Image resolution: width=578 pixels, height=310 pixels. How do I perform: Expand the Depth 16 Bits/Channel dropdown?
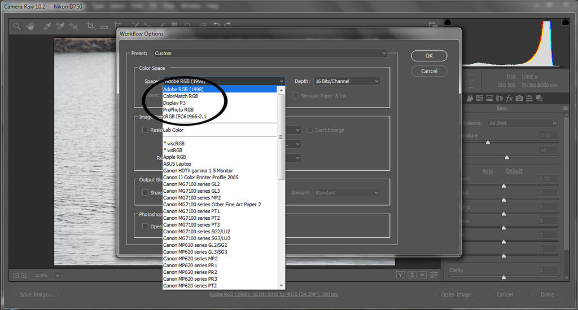pos(347,81)
